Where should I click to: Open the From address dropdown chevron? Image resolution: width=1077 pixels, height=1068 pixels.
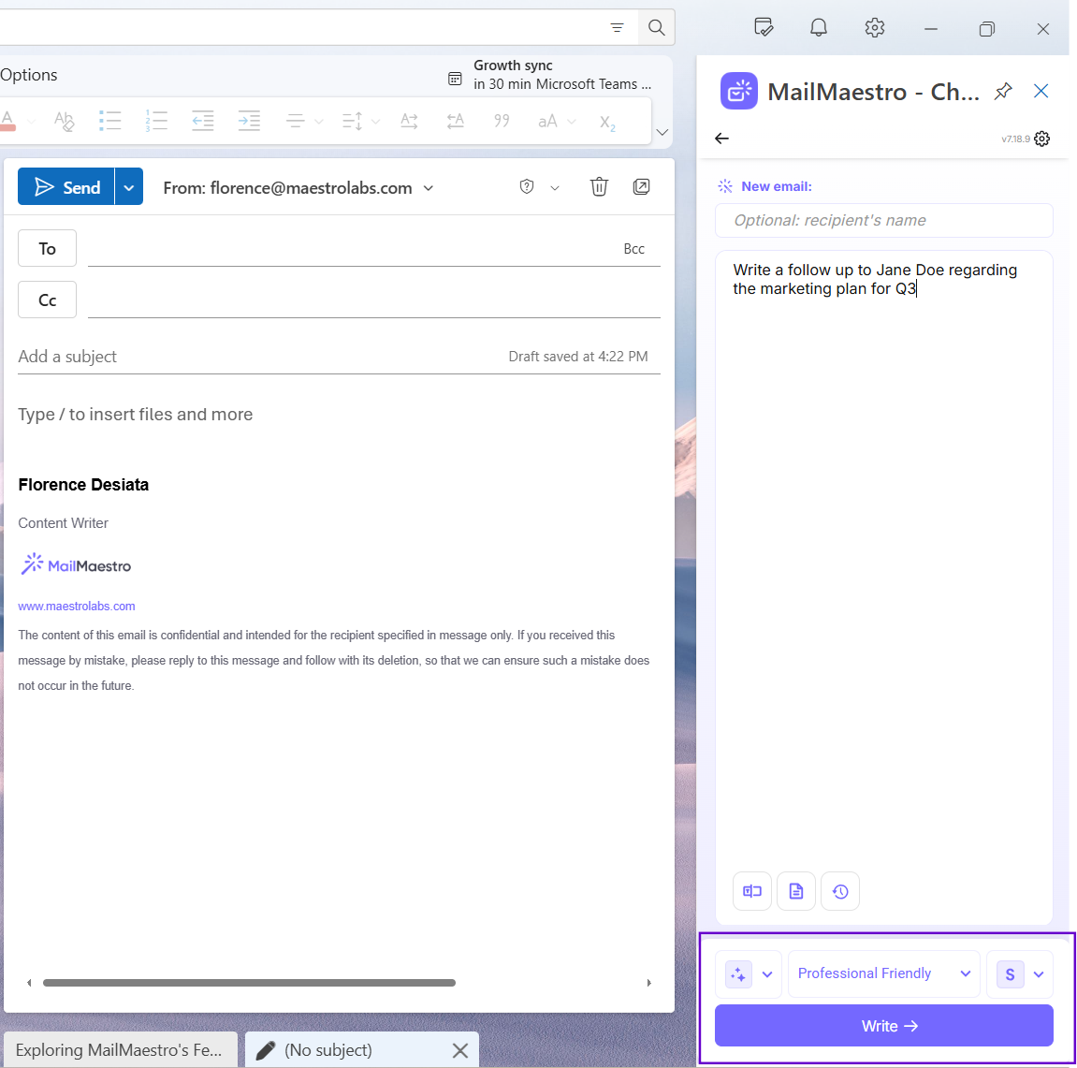pos(429,188)
